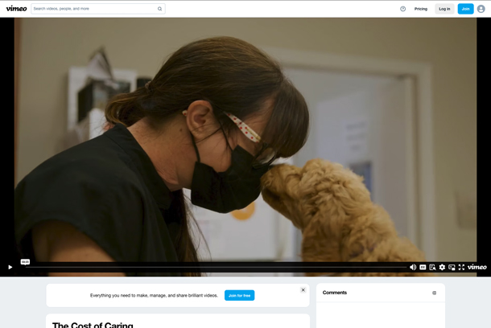This screenshot has height=328, width=491.
Task: Click the blue Join button
Action: 465,9
